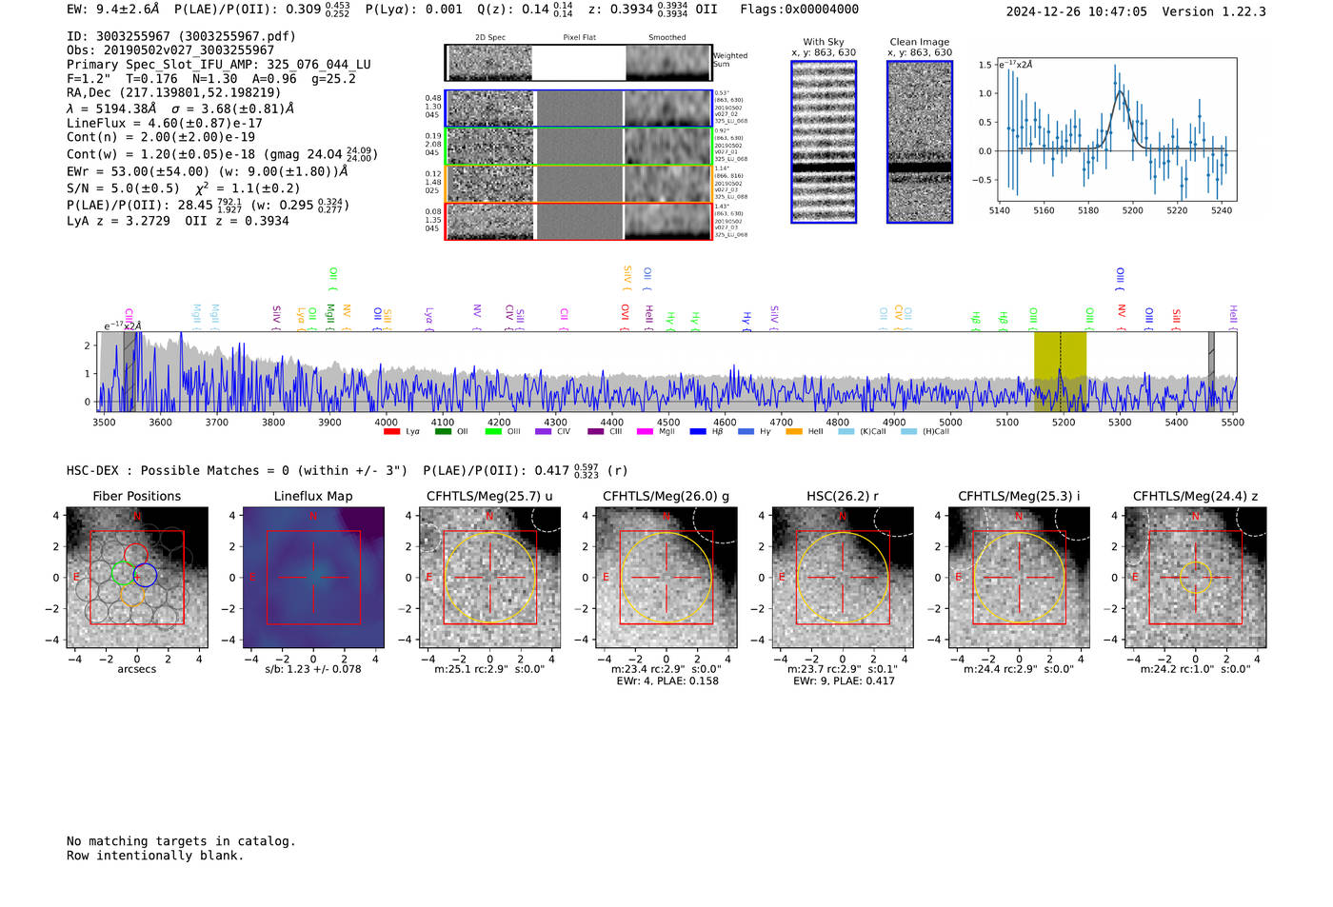Image resolution: width=1333 pixels, height=907 pixels.
Task: Click the green fiber circle in Fiber Positions
Action: 123,573
